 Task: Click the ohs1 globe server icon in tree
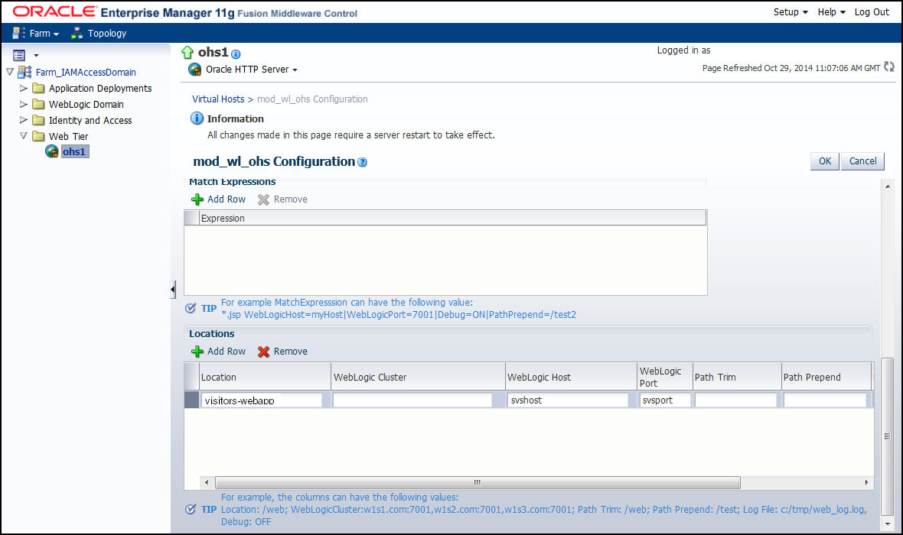(x=52, y=151)
